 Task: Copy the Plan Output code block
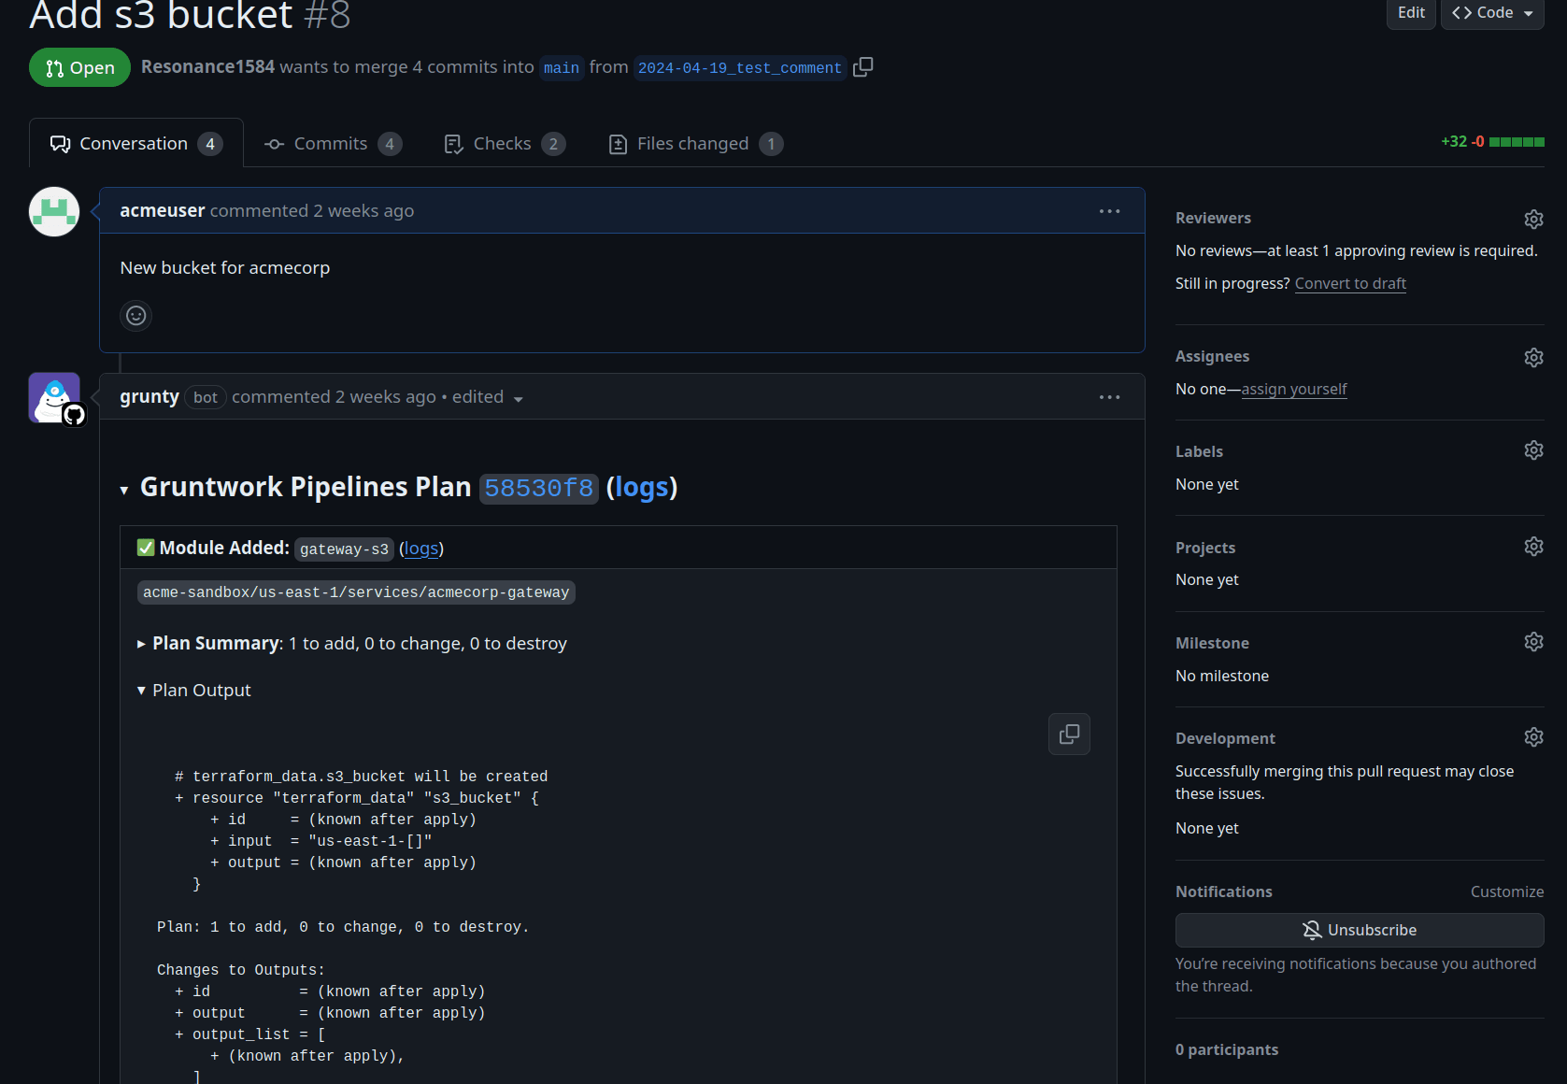[x=1069, y=735]
